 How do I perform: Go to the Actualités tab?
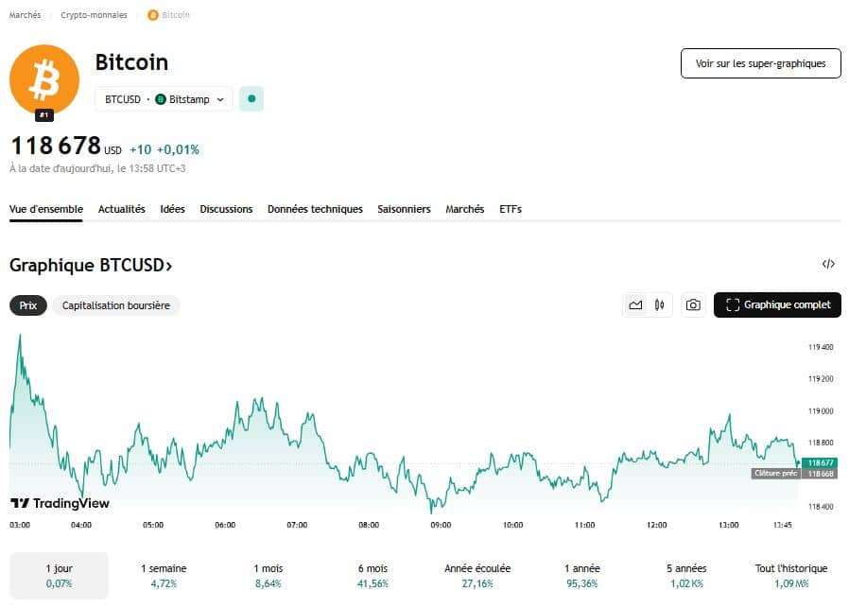pyautogui.click(x=122, y=209)
